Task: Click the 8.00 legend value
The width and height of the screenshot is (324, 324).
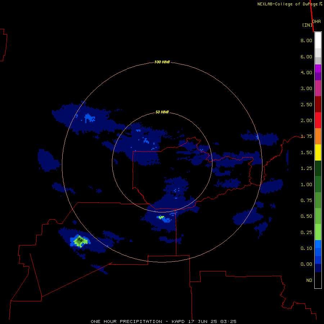Action: [x=306, y=40]
